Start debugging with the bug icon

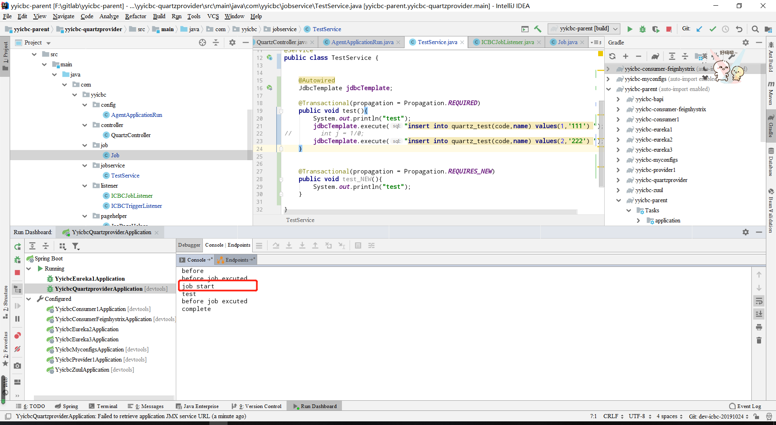pos(642,29)
